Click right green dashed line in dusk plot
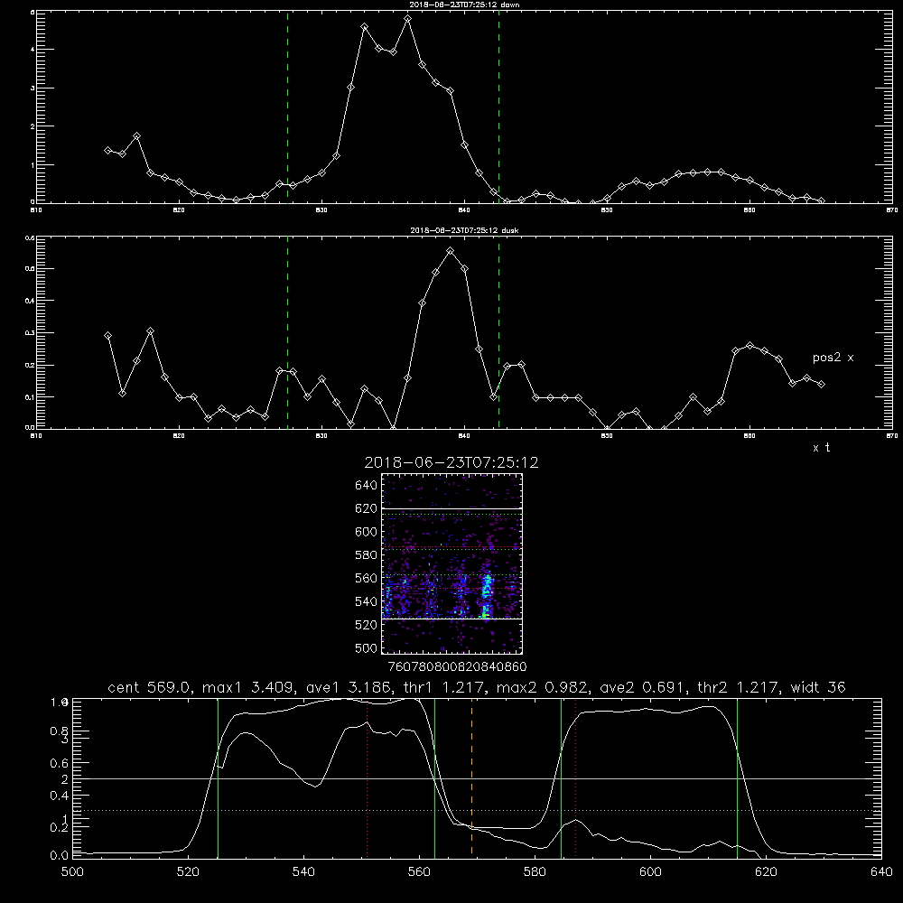The image size is (903, 903). coord(498,332)
